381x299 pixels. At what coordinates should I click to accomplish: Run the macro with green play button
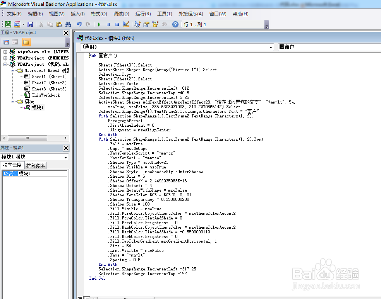[99, 24]
